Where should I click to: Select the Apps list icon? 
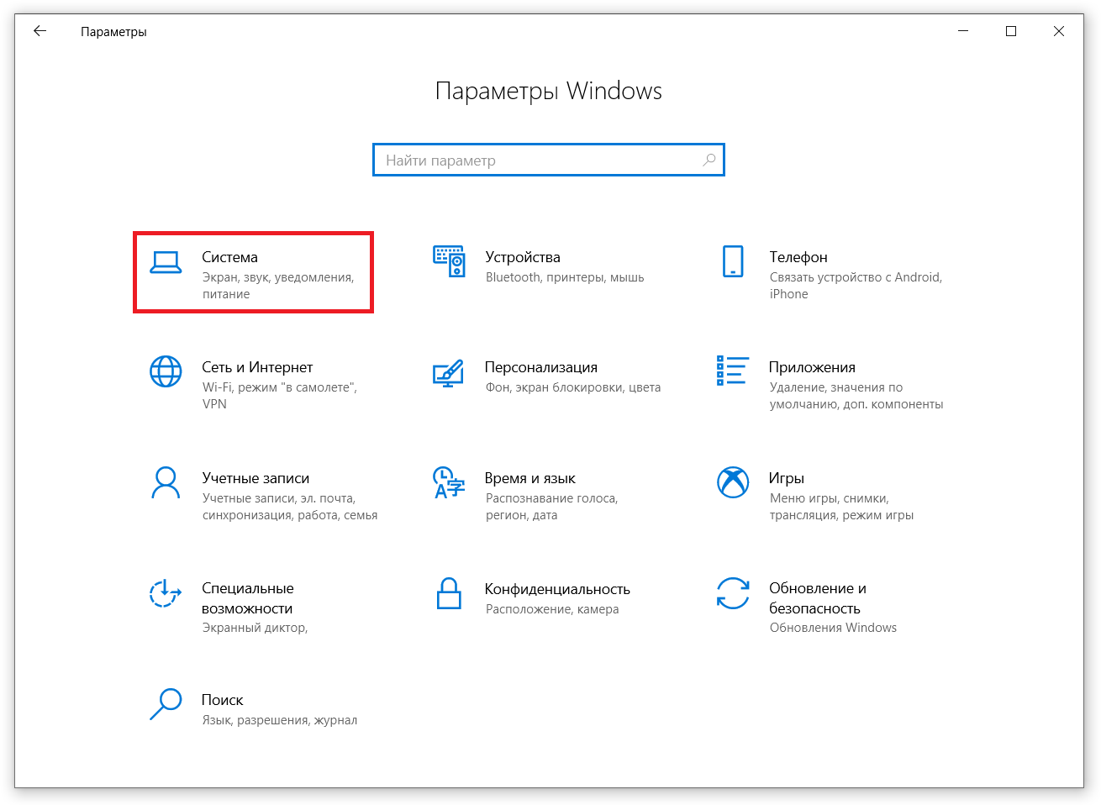pyautogui.click(x=732, y=371)
